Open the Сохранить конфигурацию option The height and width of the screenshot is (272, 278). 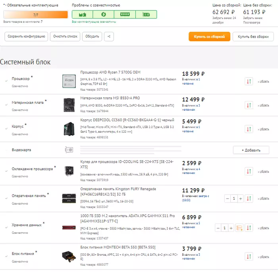[x=26, y=36]
